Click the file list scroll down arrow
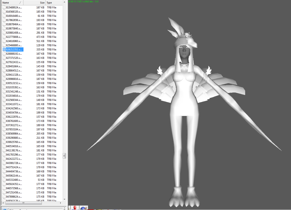This screenshot has height=210, width=291. (x=64, y=199)
